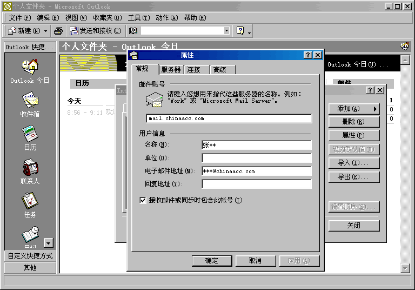Viewport: 415px width, 290px height.
Task: Click the main pane scroll-up arrow
Action: [405, 60]
